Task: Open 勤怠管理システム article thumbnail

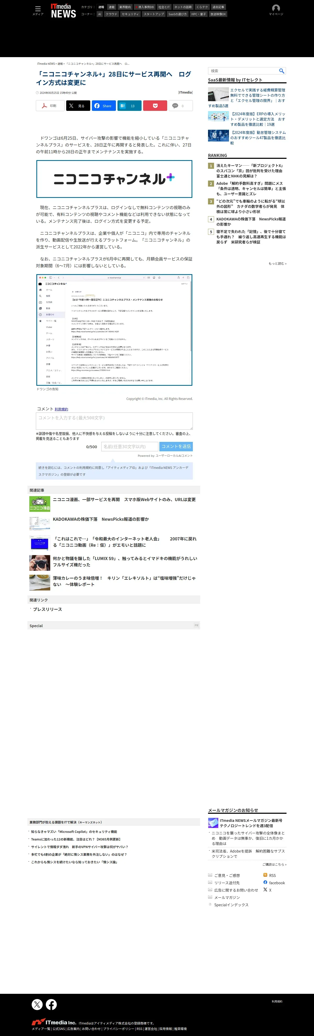Action: pos(218,135)
